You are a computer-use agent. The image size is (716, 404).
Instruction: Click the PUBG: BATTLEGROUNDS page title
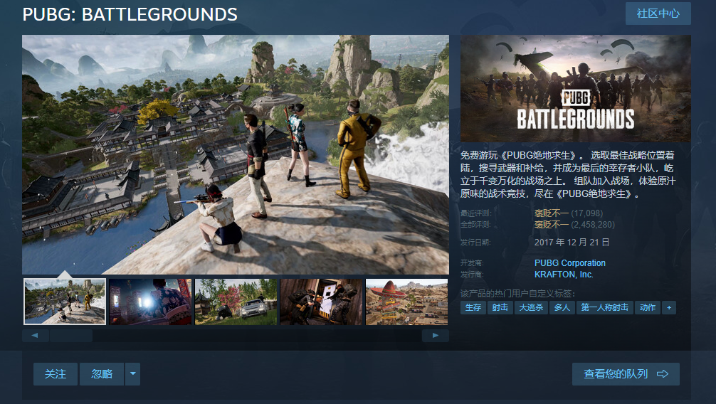click(130, 14)
